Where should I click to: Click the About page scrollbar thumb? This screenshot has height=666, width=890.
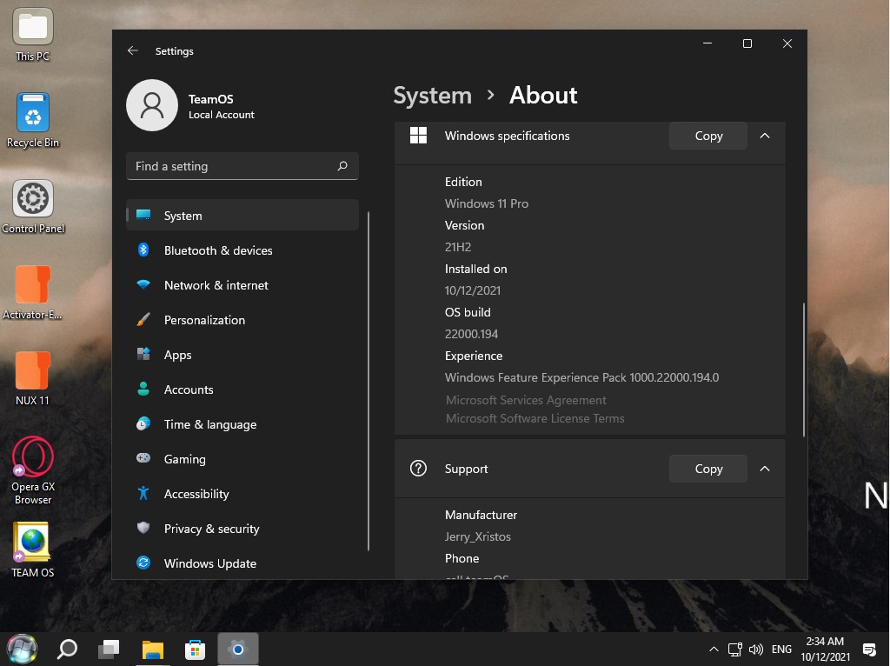[x=804, y=370]
